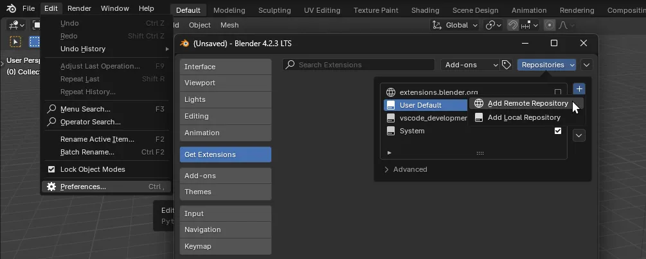Viewport: 646px width, 259px height.
Task: Switch to the Texture Paint workspace tab
Action: tap(376, 10)
